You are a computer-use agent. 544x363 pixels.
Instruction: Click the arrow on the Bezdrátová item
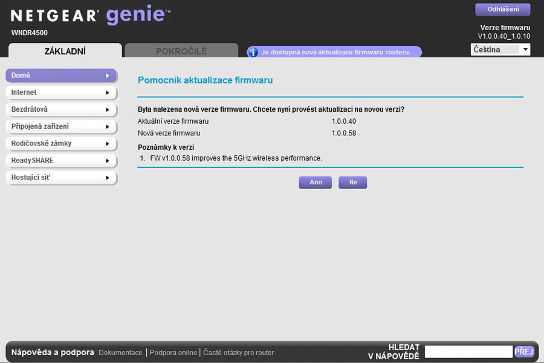tap(108, 109)
